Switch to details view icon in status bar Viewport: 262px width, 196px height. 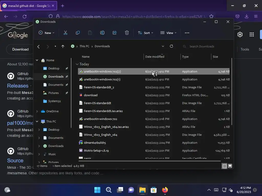[224, 166]
